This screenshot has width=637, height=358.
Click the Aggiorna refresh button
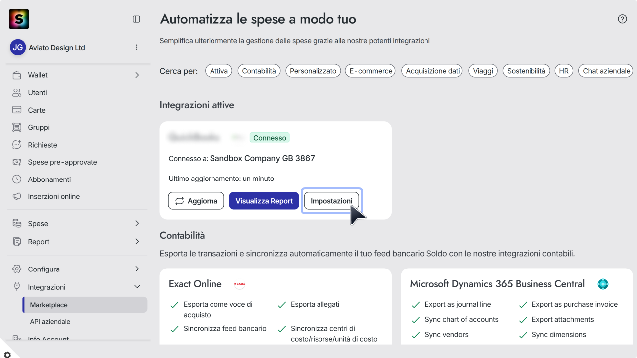[x=196, y=201]
